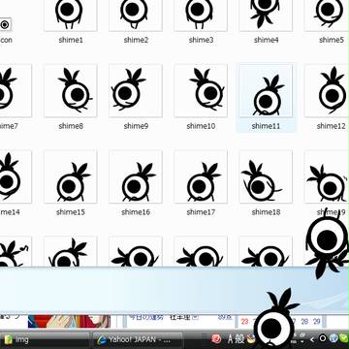The height and width of the screenshot is (349, 349).
Task: Open the shime18 thumbnail
Action: (x=266, y=176)
